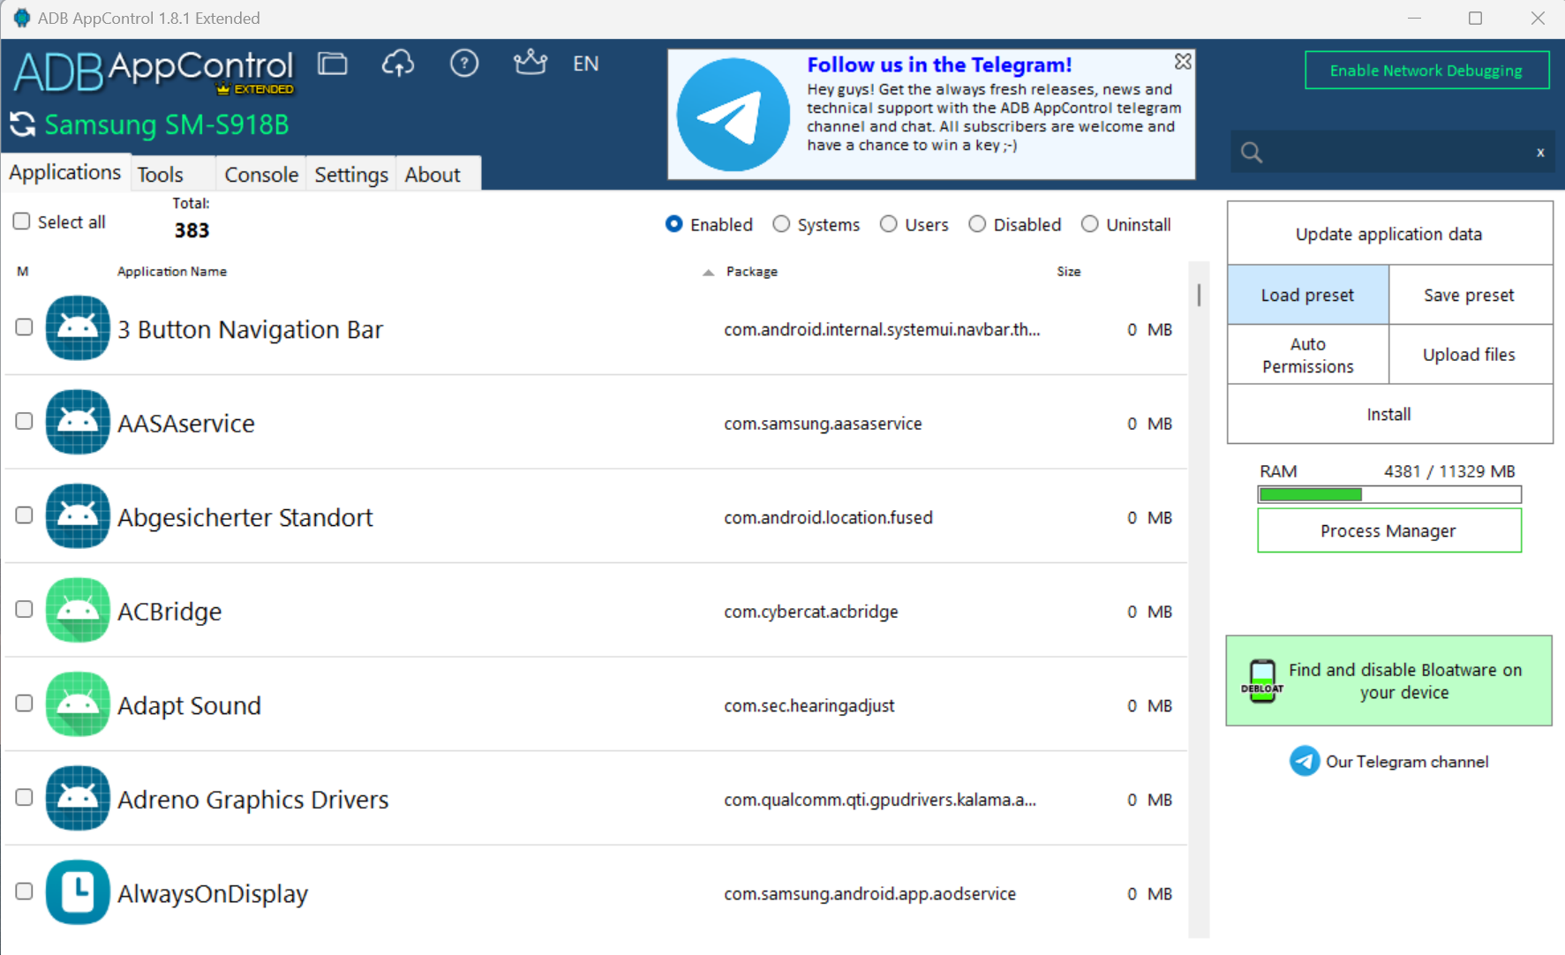This screenshot has height=955, width=1565.
Task: Click the Samsung SM-S918B device name
Action: [167, 125]
